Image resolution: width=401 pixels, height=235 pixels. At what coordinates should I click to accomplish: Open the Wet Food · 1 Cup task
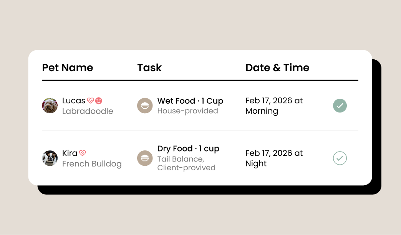(x=190, y=101)
